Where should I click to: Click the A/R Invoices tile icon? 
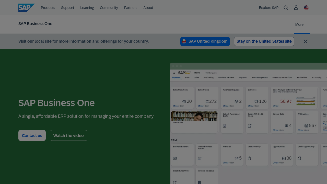(306, 126)
